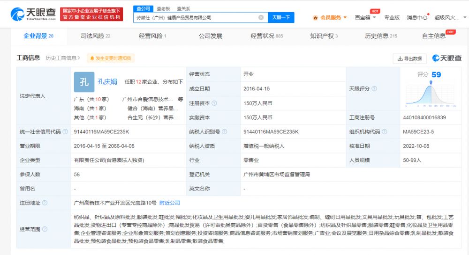The width and height of the screenshot is (469, 255).
Task: Click help icon beside 纳税人识别号
Action: tap(224, 131)
